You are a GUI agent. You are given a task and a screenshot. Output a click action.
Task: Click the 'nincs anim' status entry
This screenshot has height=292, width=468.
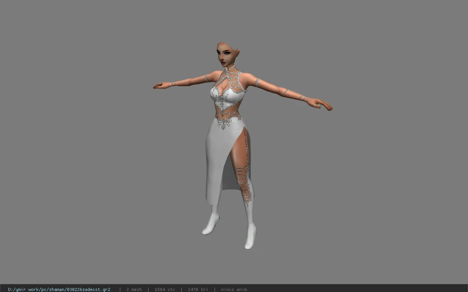234,289
